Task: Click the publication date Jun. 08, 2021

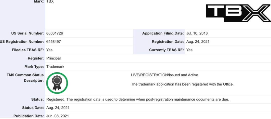Action: (57, 116)
